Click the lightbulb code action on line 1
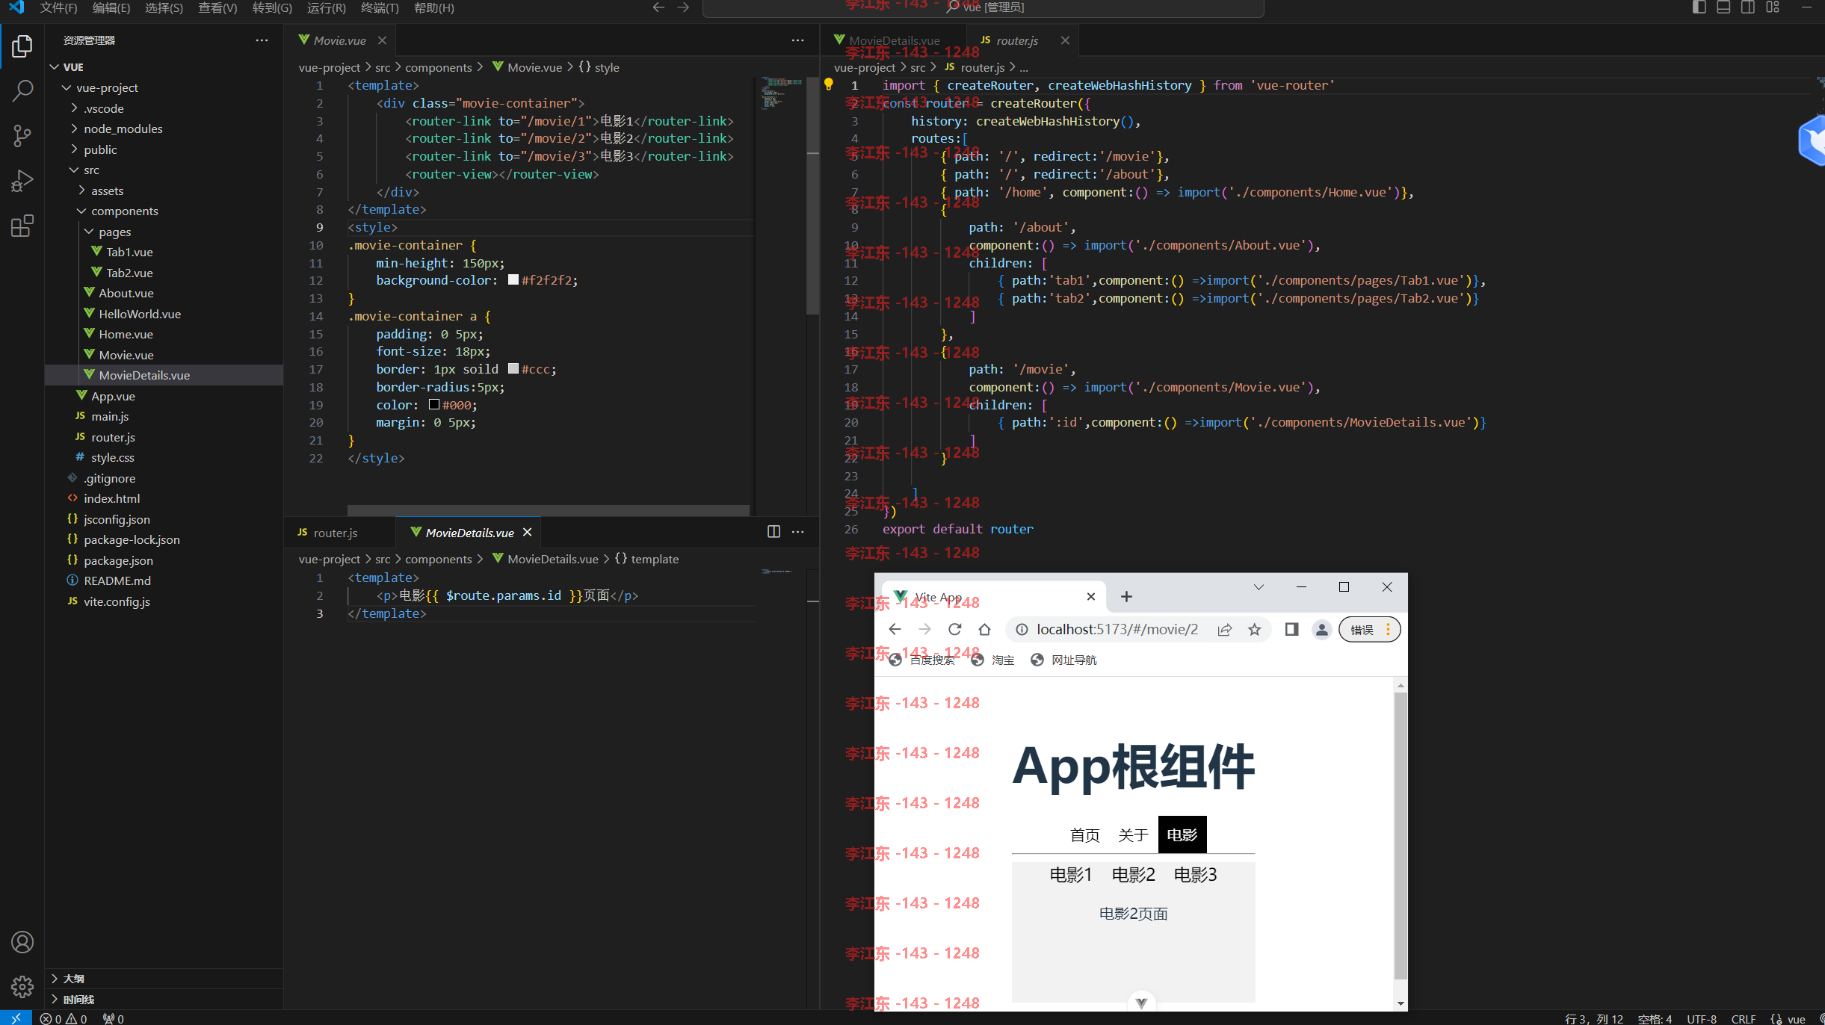The height and width of the screenshot is (1025, 1825). pyautogui.click(x=828, y=84)
